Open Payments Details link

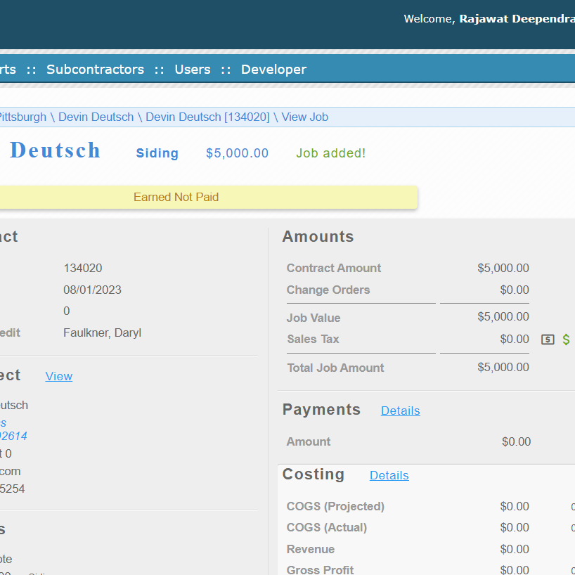(400, 411)
